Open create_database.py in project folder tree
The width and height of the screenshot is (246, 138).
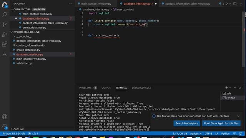click(42, 50)
